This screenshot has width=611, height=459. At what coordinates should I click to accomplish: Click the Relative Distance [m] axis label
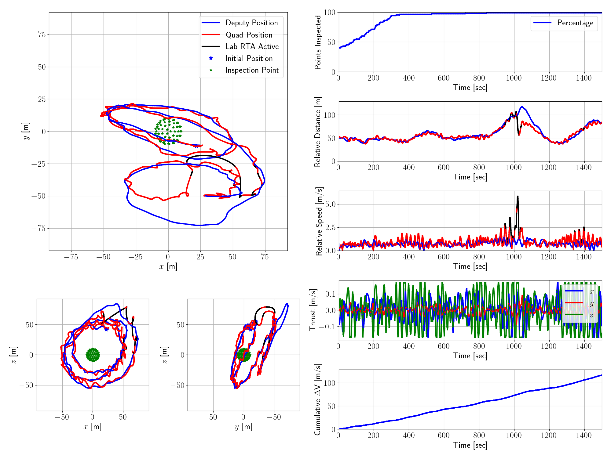(318, 132)
